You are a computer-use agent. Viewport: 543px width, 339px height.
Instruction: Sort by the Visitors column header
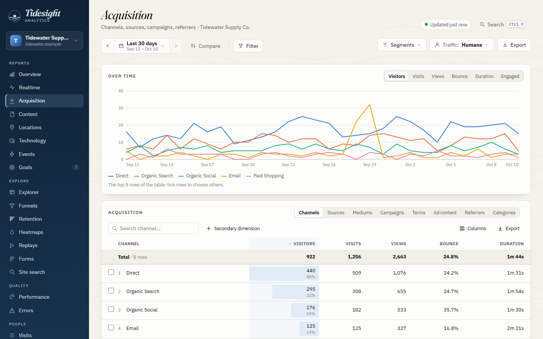[302, 244]
